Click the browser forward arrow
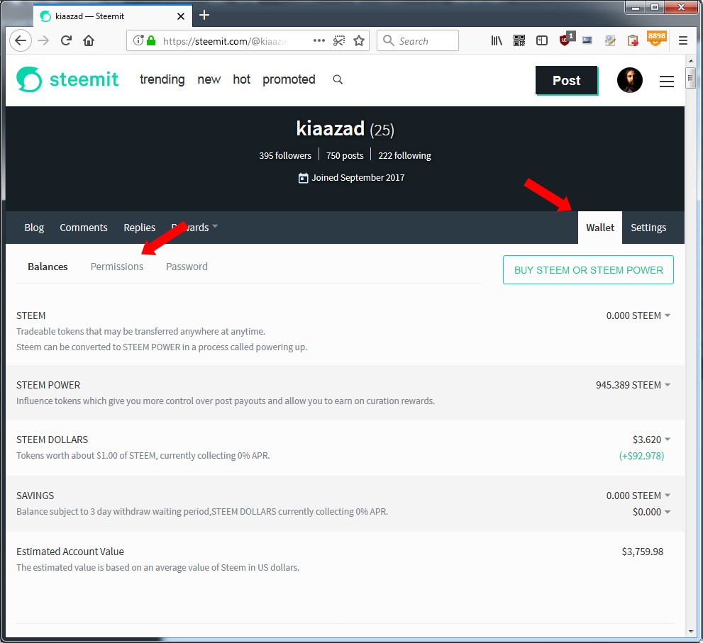Screen dimensions: 703x643 [x=43, y=41]
